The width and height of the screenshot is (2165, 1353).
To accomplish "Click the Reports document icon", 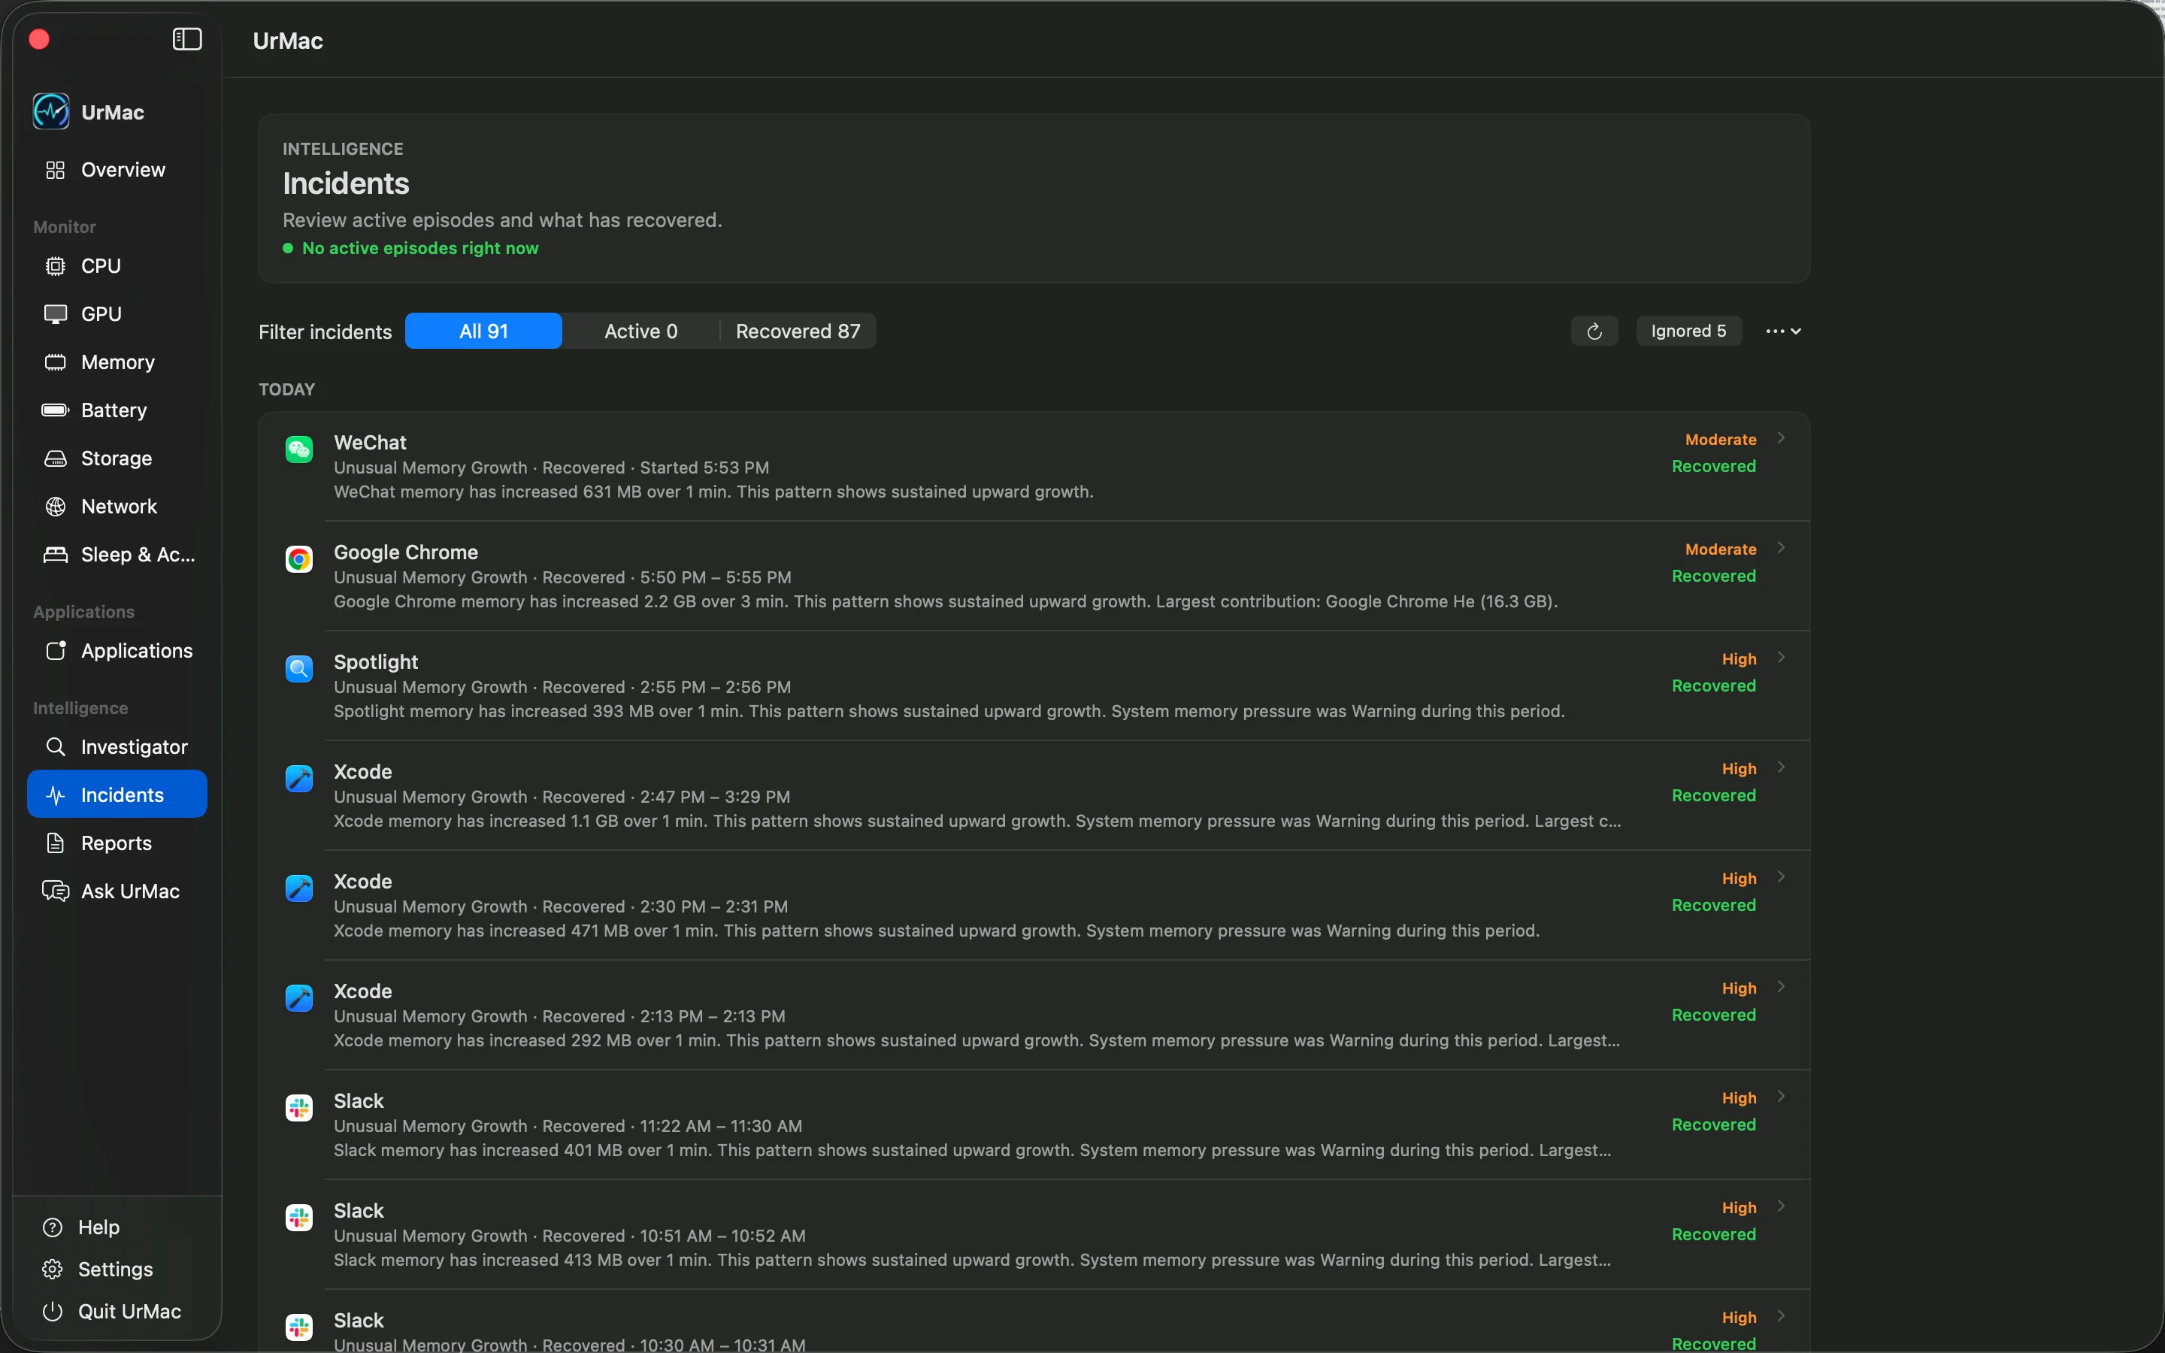I will [x=56, y=843].
